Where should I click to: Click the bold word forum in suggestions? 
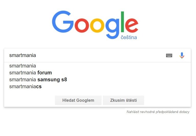coord(45,73)
